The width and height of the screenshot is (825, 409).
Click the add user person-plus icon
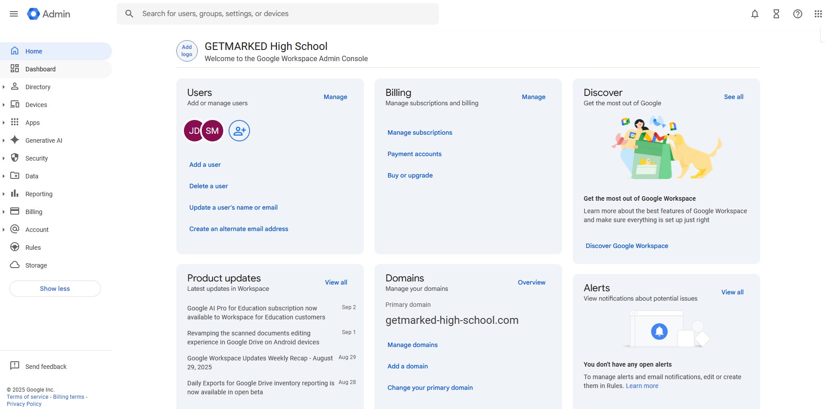pyautogui.click(x=239, y=131)
